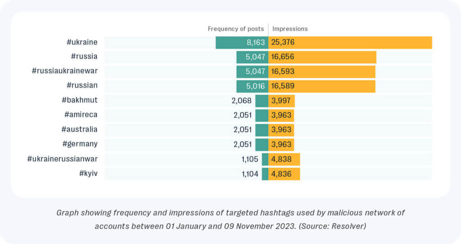Click the teal 8,163 frequency bar
The image size is (461, 244).
(x=242, y=43)
